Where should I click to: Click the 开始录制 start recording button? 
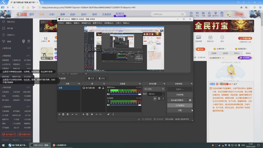179,94
